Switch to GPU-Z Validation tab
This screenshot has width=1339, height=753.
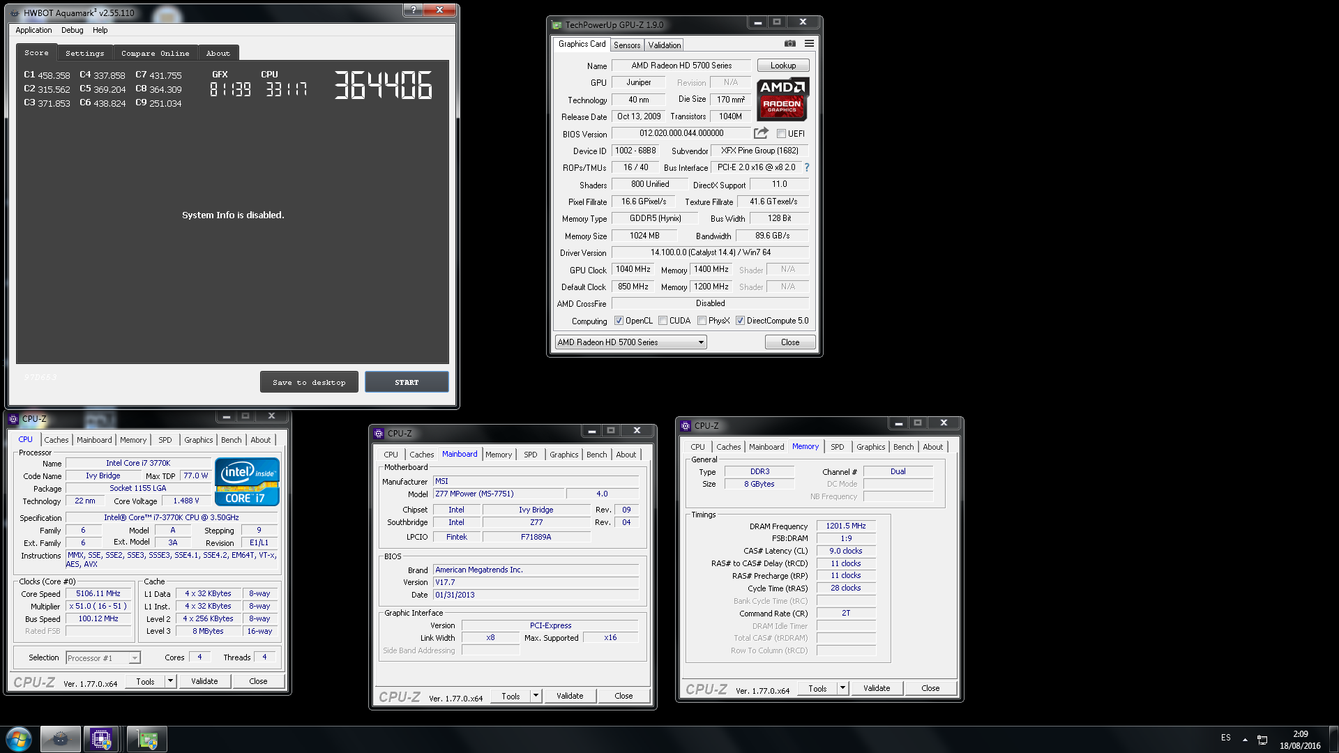coord(664,45)
